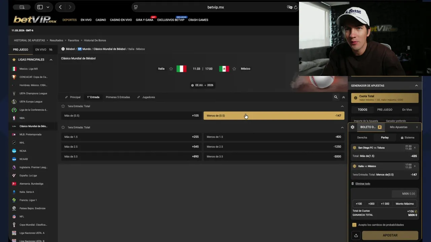Open bet slip settings gear icon
Viewport: 431px width, 242px height.
point(353,127)
